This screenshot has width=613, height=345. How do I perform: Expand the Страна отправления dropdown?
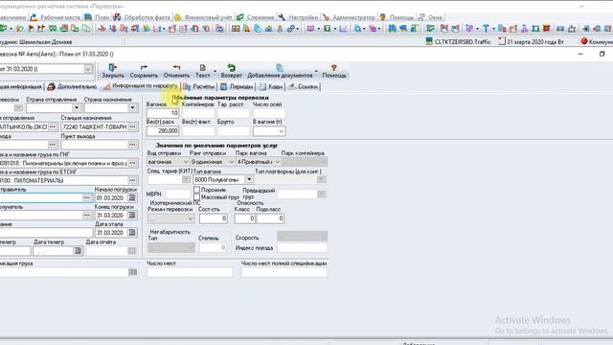point(77,108)
